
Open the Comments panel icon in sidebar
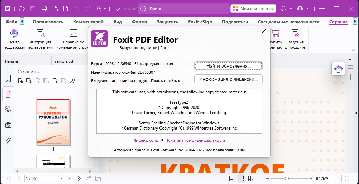pos(8,109)
